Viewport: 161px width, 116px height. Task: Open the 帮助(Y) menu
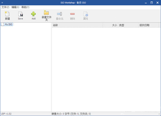[25, 7]
